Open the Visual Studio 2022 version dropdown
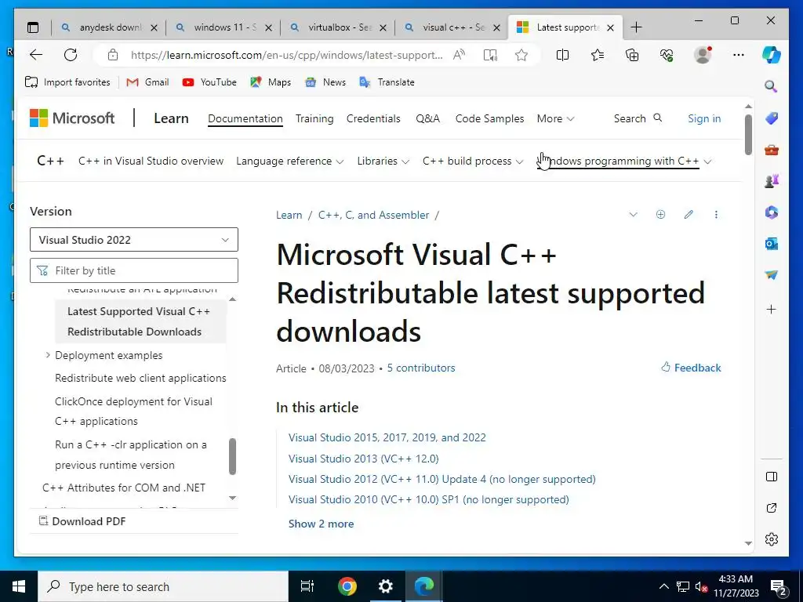Viewport: 803px width, 602px height. point(133,240)
